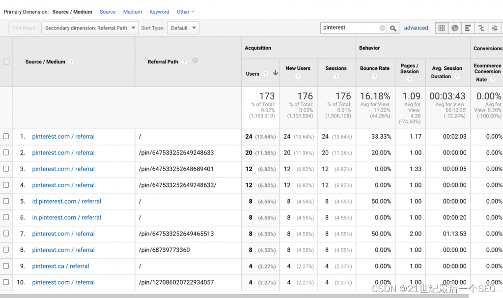Screen dimensions: 503x298
Task: Clear the pinterest search filter
Action: (382, 28)
